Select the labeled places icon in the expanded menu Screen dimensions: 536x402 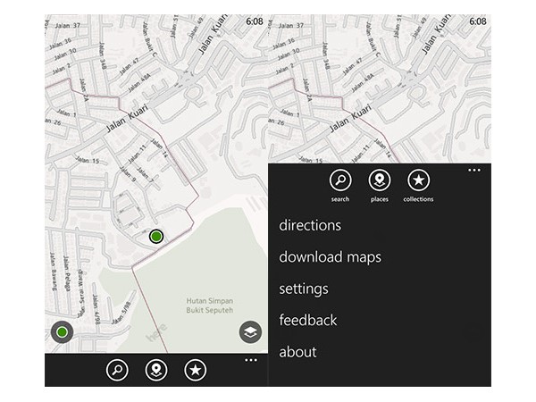(x=379, y=180)
